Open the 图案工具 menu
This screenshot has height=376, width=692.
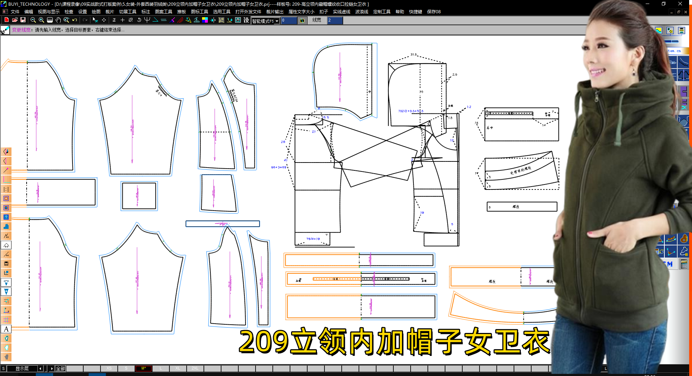[164, 12]
